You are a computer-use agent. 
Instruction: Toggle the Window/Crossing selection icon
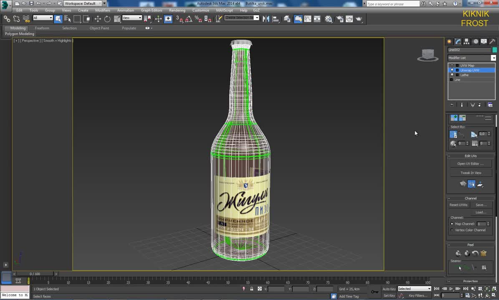pyautogui.click(x=86, y=19)
